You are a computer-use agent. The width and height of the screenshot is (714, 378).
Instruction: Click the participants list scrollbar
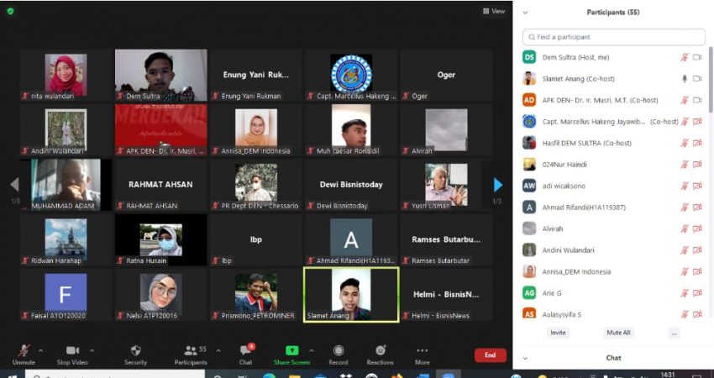coord(711,80)
